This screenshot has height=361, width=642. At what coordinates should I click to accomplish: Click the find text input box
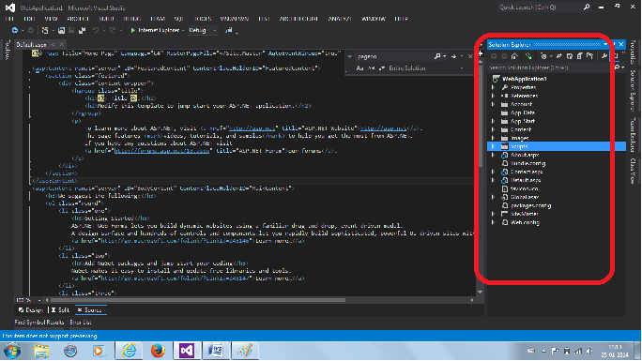tap(394, 56)
